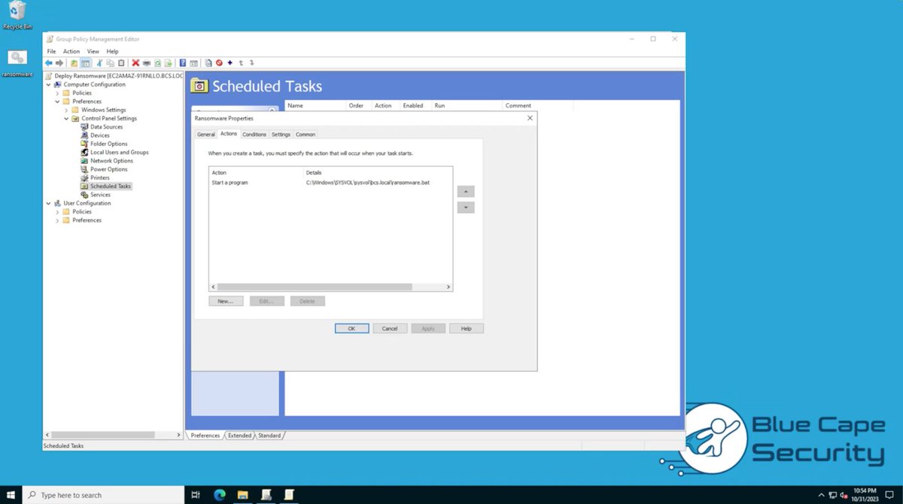
Task: Toggle the Show/Hide console tree icon
Action: click(86, 63)
